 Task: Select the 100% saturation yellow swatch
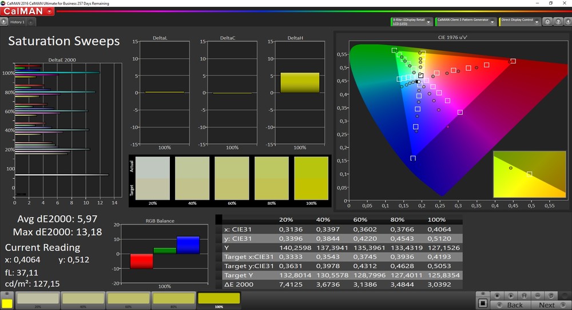[x=219, y=299]
